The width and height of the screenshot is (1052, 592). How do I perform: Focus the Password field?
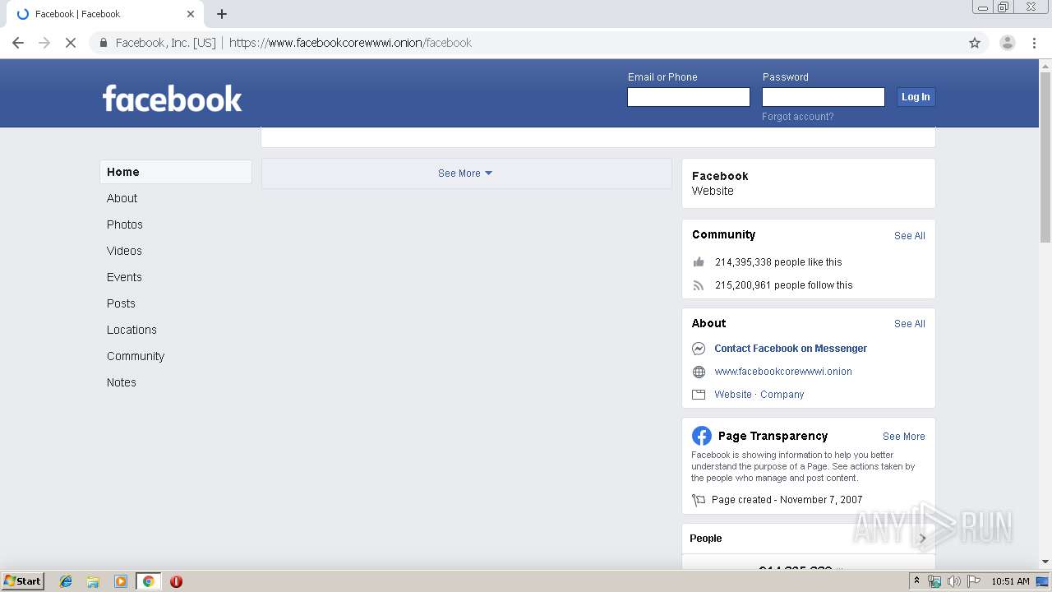point(824,97)
